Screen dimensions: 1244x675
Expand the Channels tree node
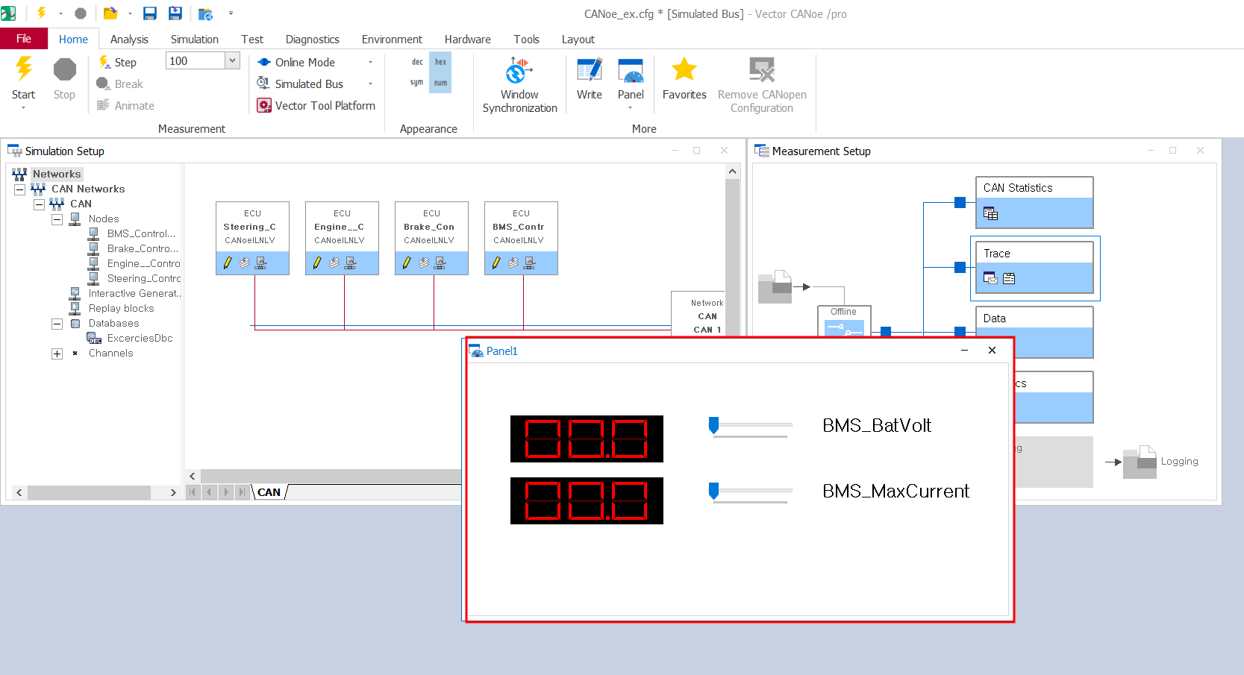(57, 354)
